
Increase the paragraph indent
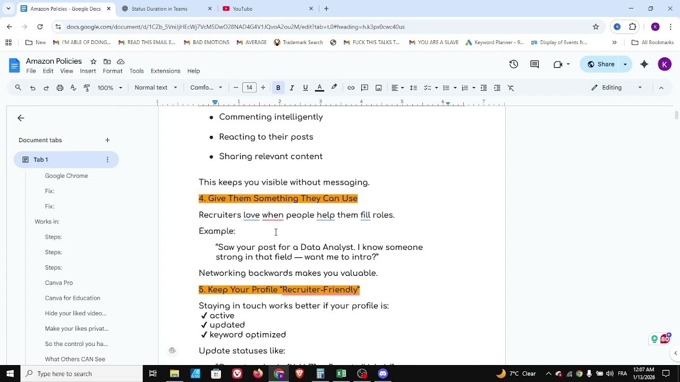point(497,88)
